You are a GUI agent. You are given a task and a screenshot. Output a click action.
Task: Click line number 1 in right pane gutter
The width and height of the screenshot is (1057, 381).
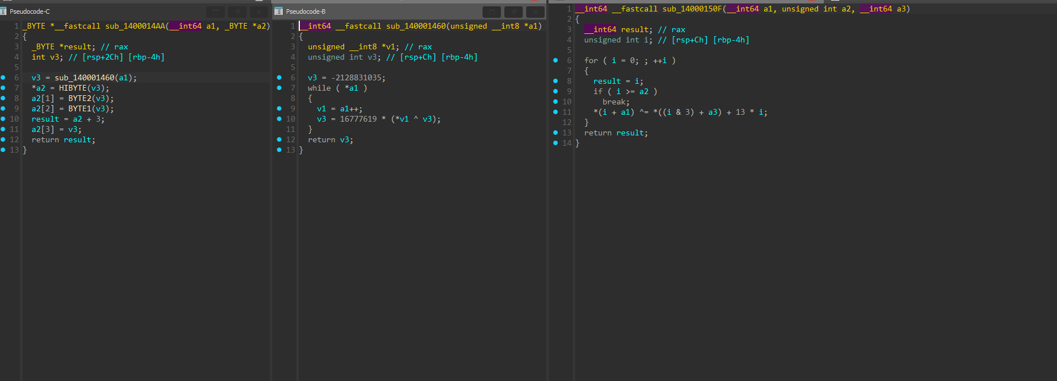pyautogui.click(x=569, y=9)
